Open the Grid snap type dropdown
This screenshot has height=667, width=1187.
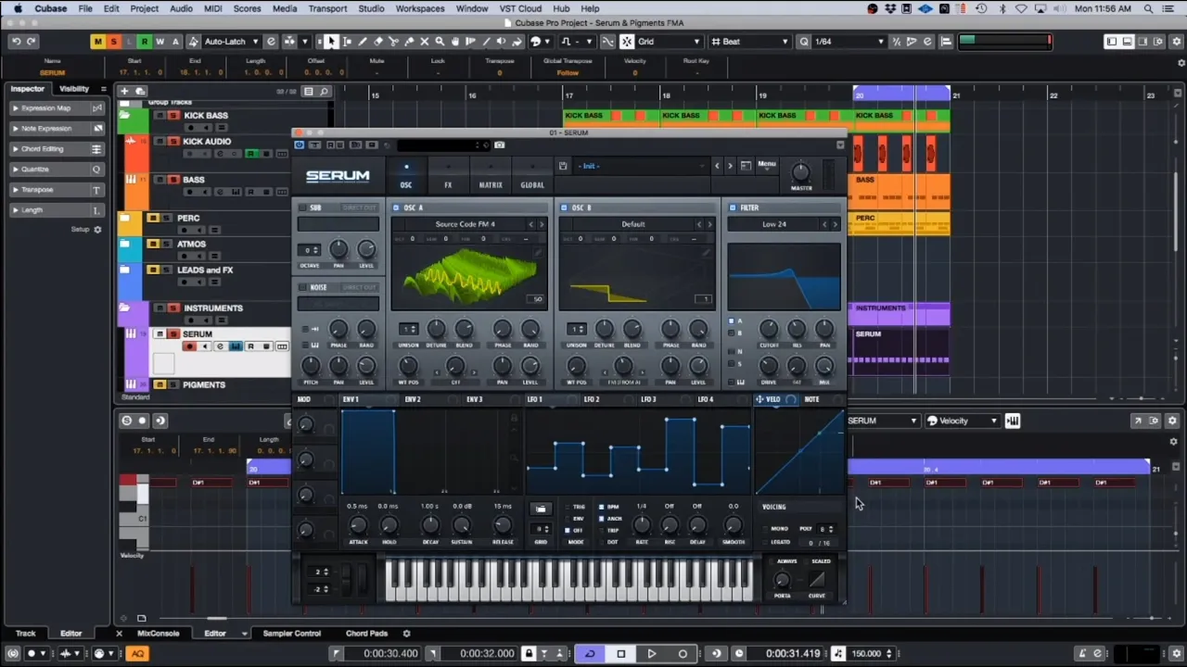[668, 42]
